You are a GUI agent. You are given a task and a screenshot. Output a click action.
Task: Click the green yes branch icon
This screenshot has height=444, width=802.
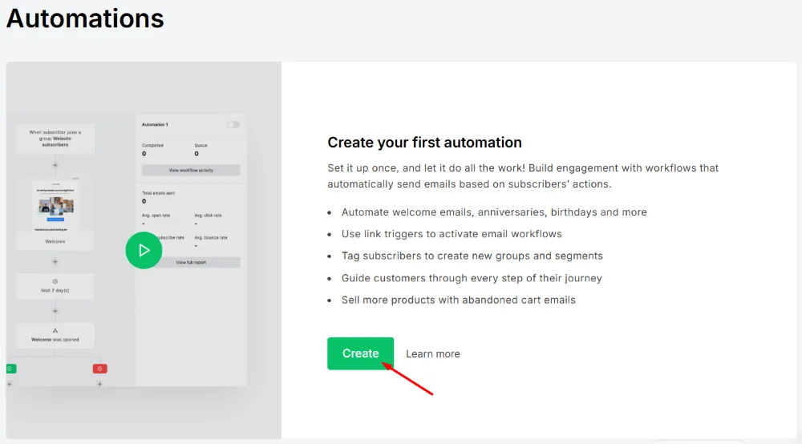click(10, 369)
